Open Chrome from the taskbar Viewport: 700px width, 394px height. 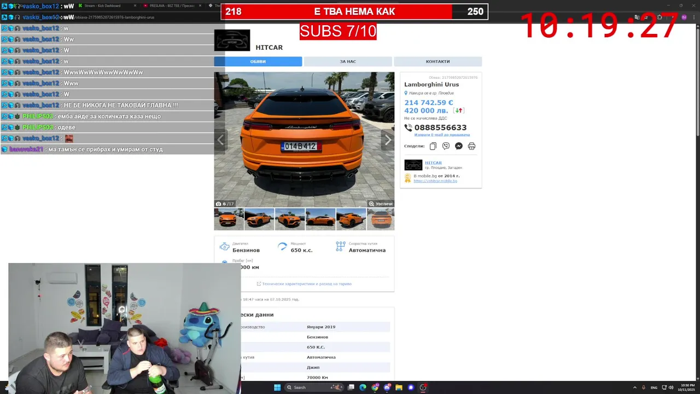375,387
